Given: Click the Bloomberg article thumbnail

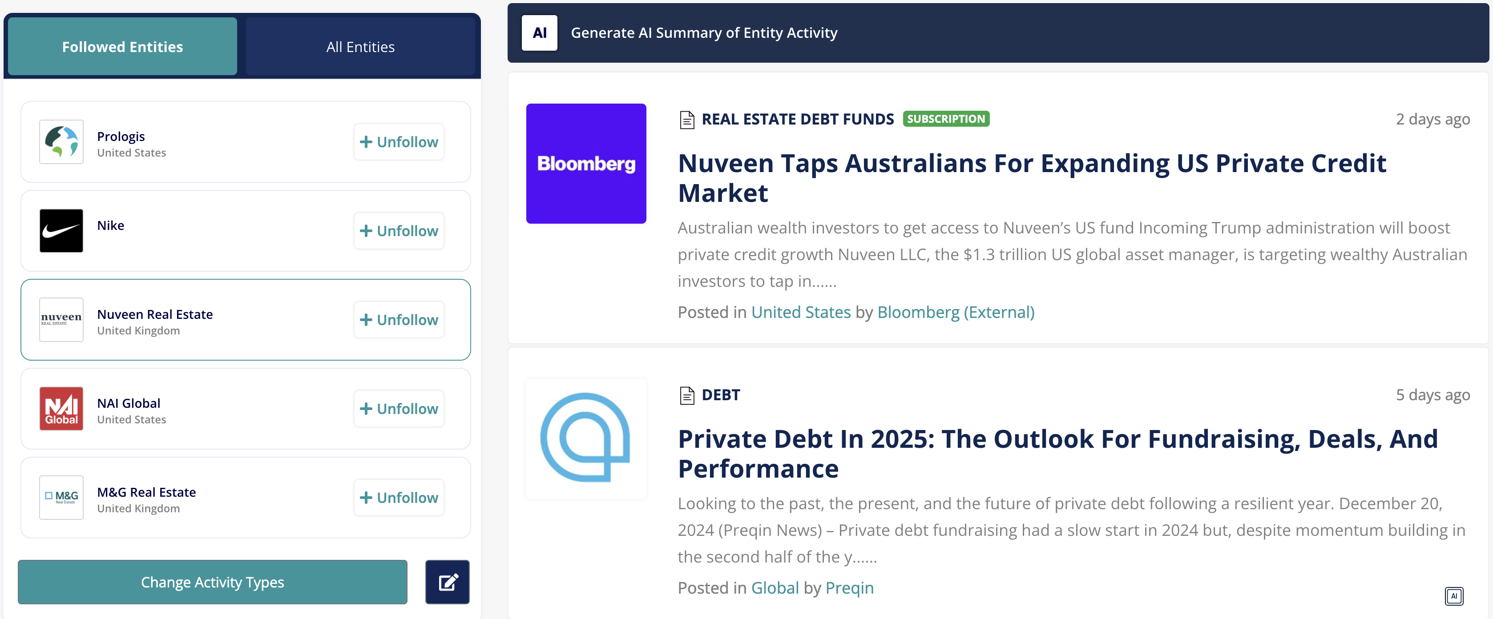Looking at the screenshot, I should 586,164.
